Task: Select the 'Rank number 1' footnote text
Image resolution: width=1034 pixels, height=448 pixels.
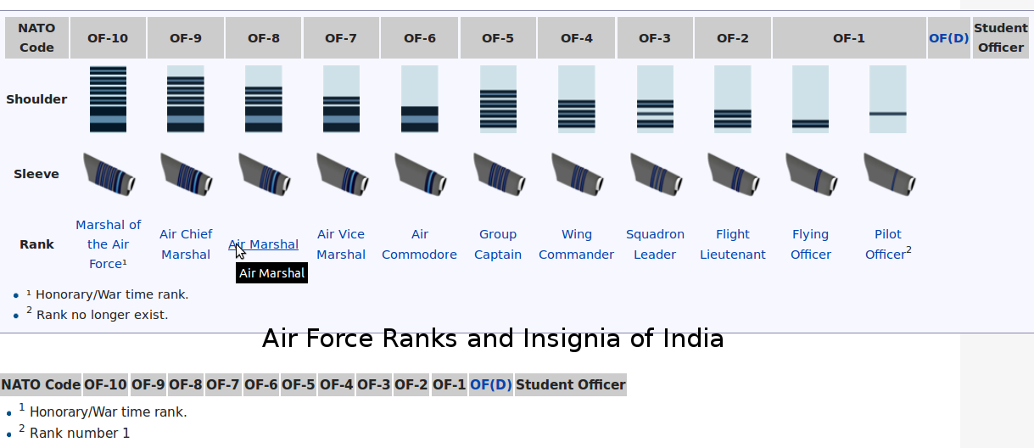Action: 80,433
